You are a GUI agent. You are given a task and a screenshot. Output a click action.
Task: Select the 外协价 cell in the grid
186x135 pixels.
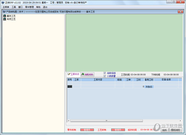(149, 87)
